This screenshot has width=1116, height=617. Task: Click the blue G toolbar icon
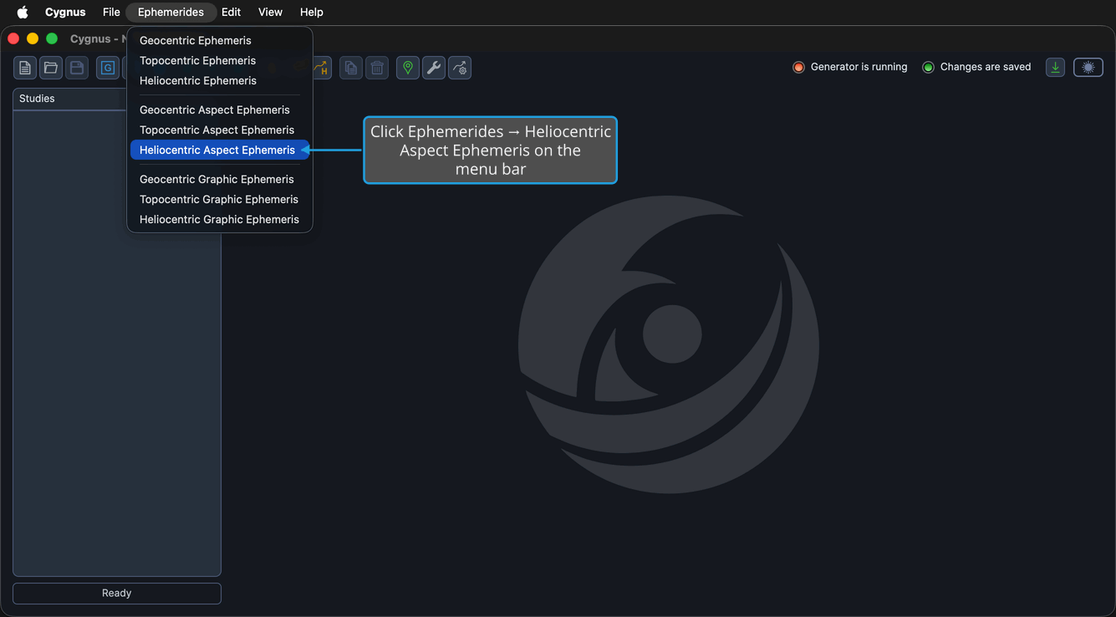[x=108, y=68]
